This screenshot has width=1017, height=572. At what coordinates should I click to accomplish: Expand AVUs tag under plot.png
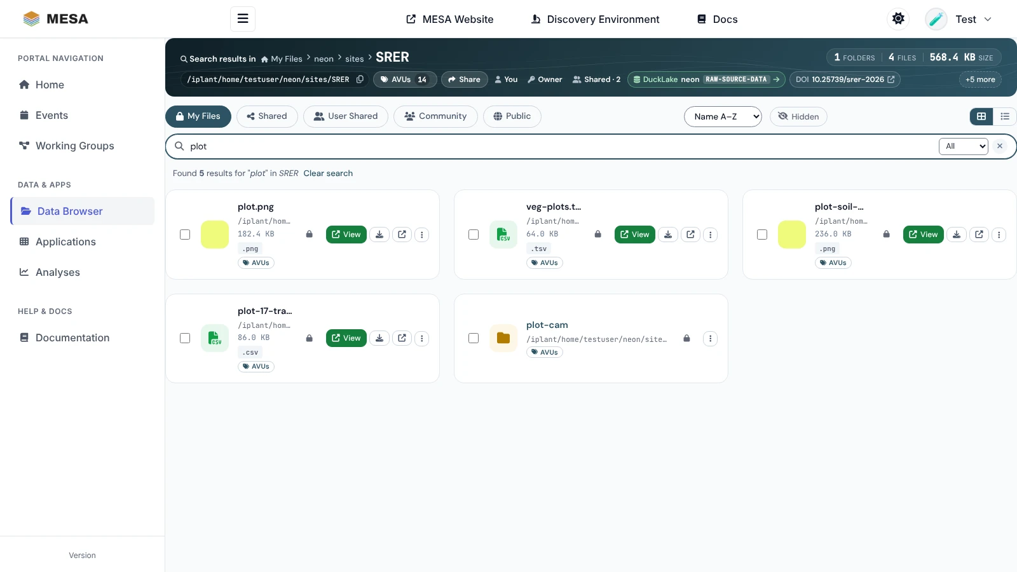coord(256,262)
